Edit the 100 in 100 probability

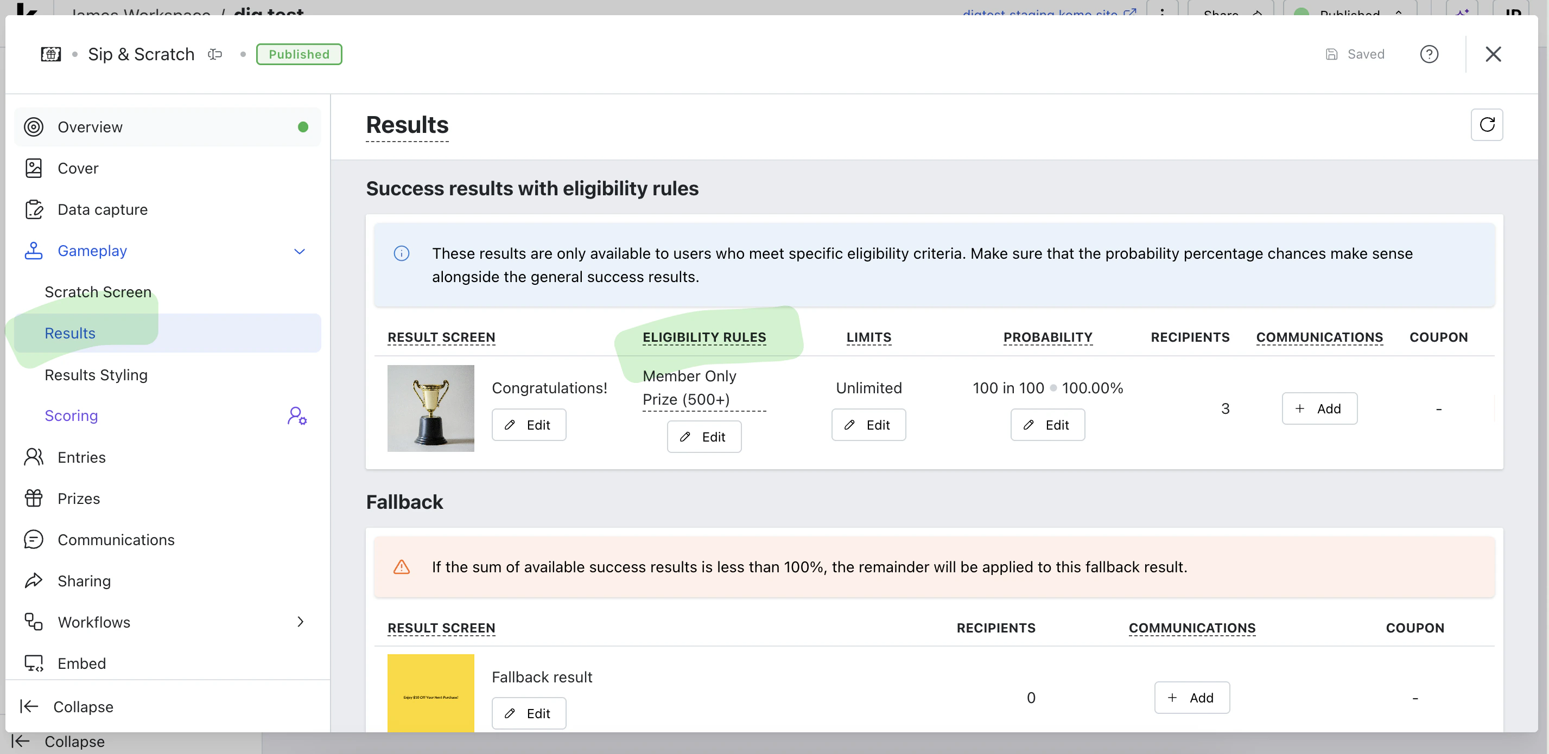[1047, 425]
